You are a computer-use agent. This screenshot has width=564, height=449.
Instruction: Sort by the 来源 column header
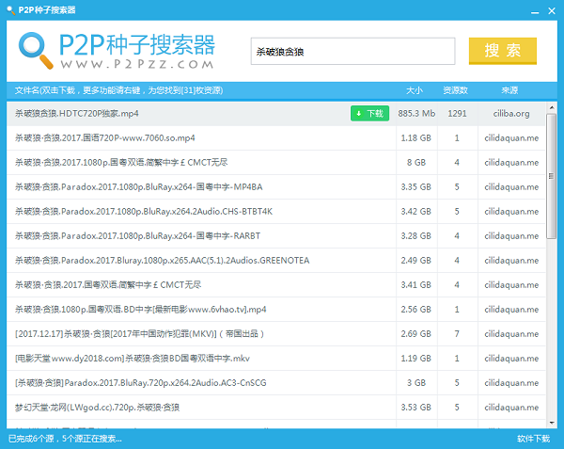(x=509, y=90)
